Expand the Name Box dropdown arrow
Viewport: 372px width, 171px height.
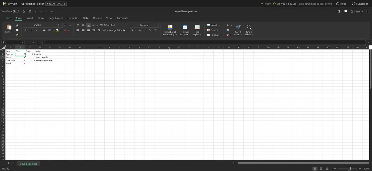(x=22, y=43)
